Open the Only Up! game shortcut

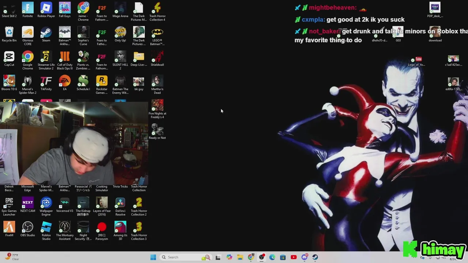(x=120, y=34)
